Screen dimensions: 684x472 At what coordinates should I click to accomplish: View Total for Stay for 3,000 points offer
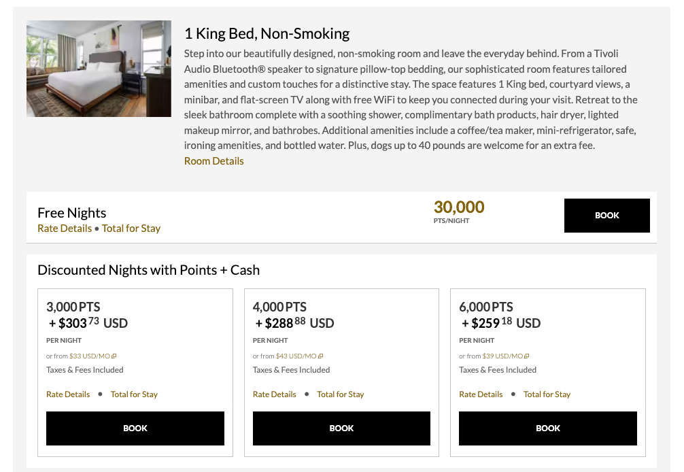coord(134,394)
